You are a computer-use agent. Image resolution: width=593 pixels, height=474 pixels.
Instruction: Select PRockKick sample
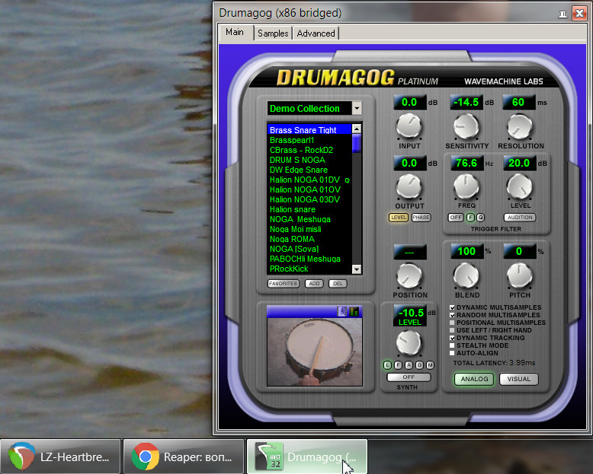coord(309,269)
